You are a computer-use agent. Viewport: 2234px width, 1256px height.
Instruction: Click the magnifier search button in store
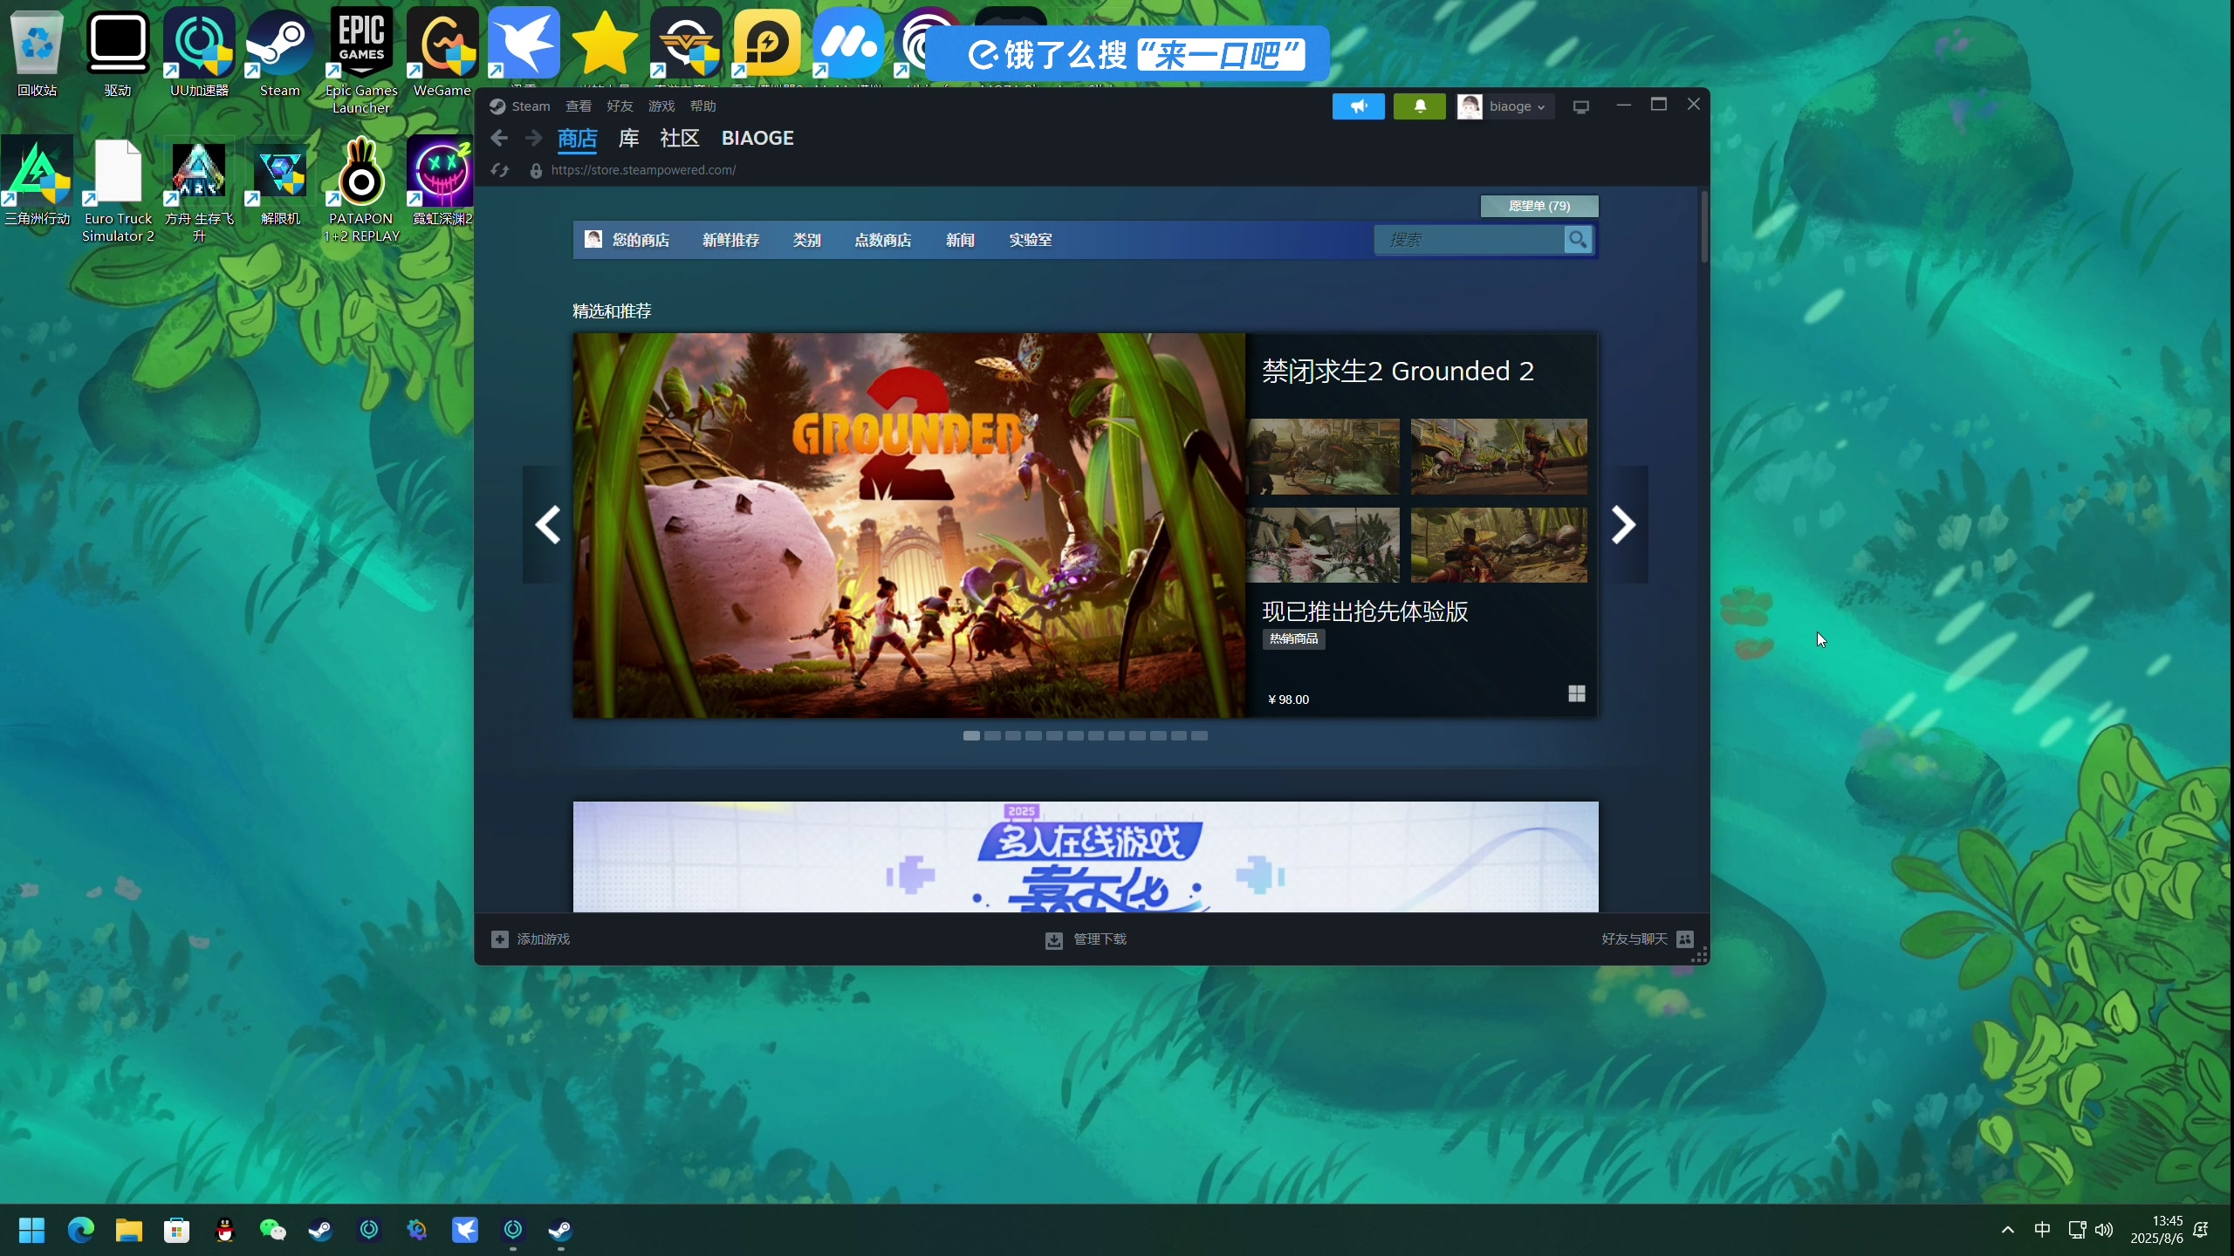point(1578,239)
